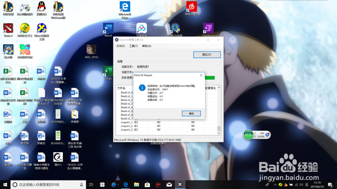This screenshot has width=337, height=189.
Task: Select the 体育部 folder on desktop
Action: [75, 116]
